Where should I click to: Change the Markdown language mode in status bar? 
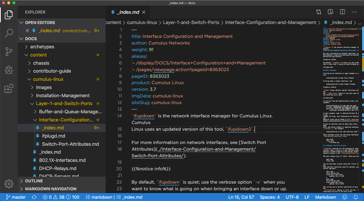tap(326, 197)
